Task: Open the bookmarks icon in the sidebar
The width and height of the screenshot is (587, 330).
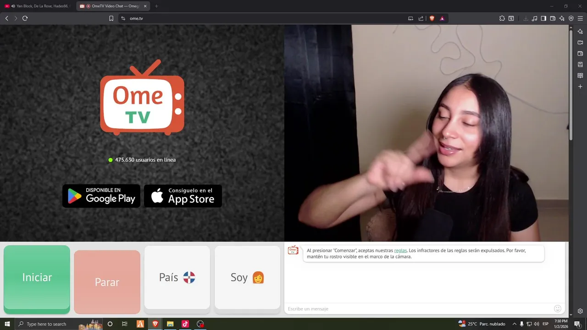Action: click(x=580, y=64)
